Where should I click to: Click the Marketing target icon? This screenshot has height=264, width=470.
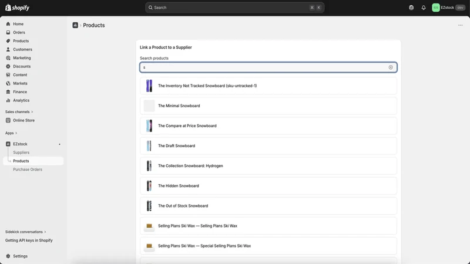pyautogui.click(x=8, y=57)
